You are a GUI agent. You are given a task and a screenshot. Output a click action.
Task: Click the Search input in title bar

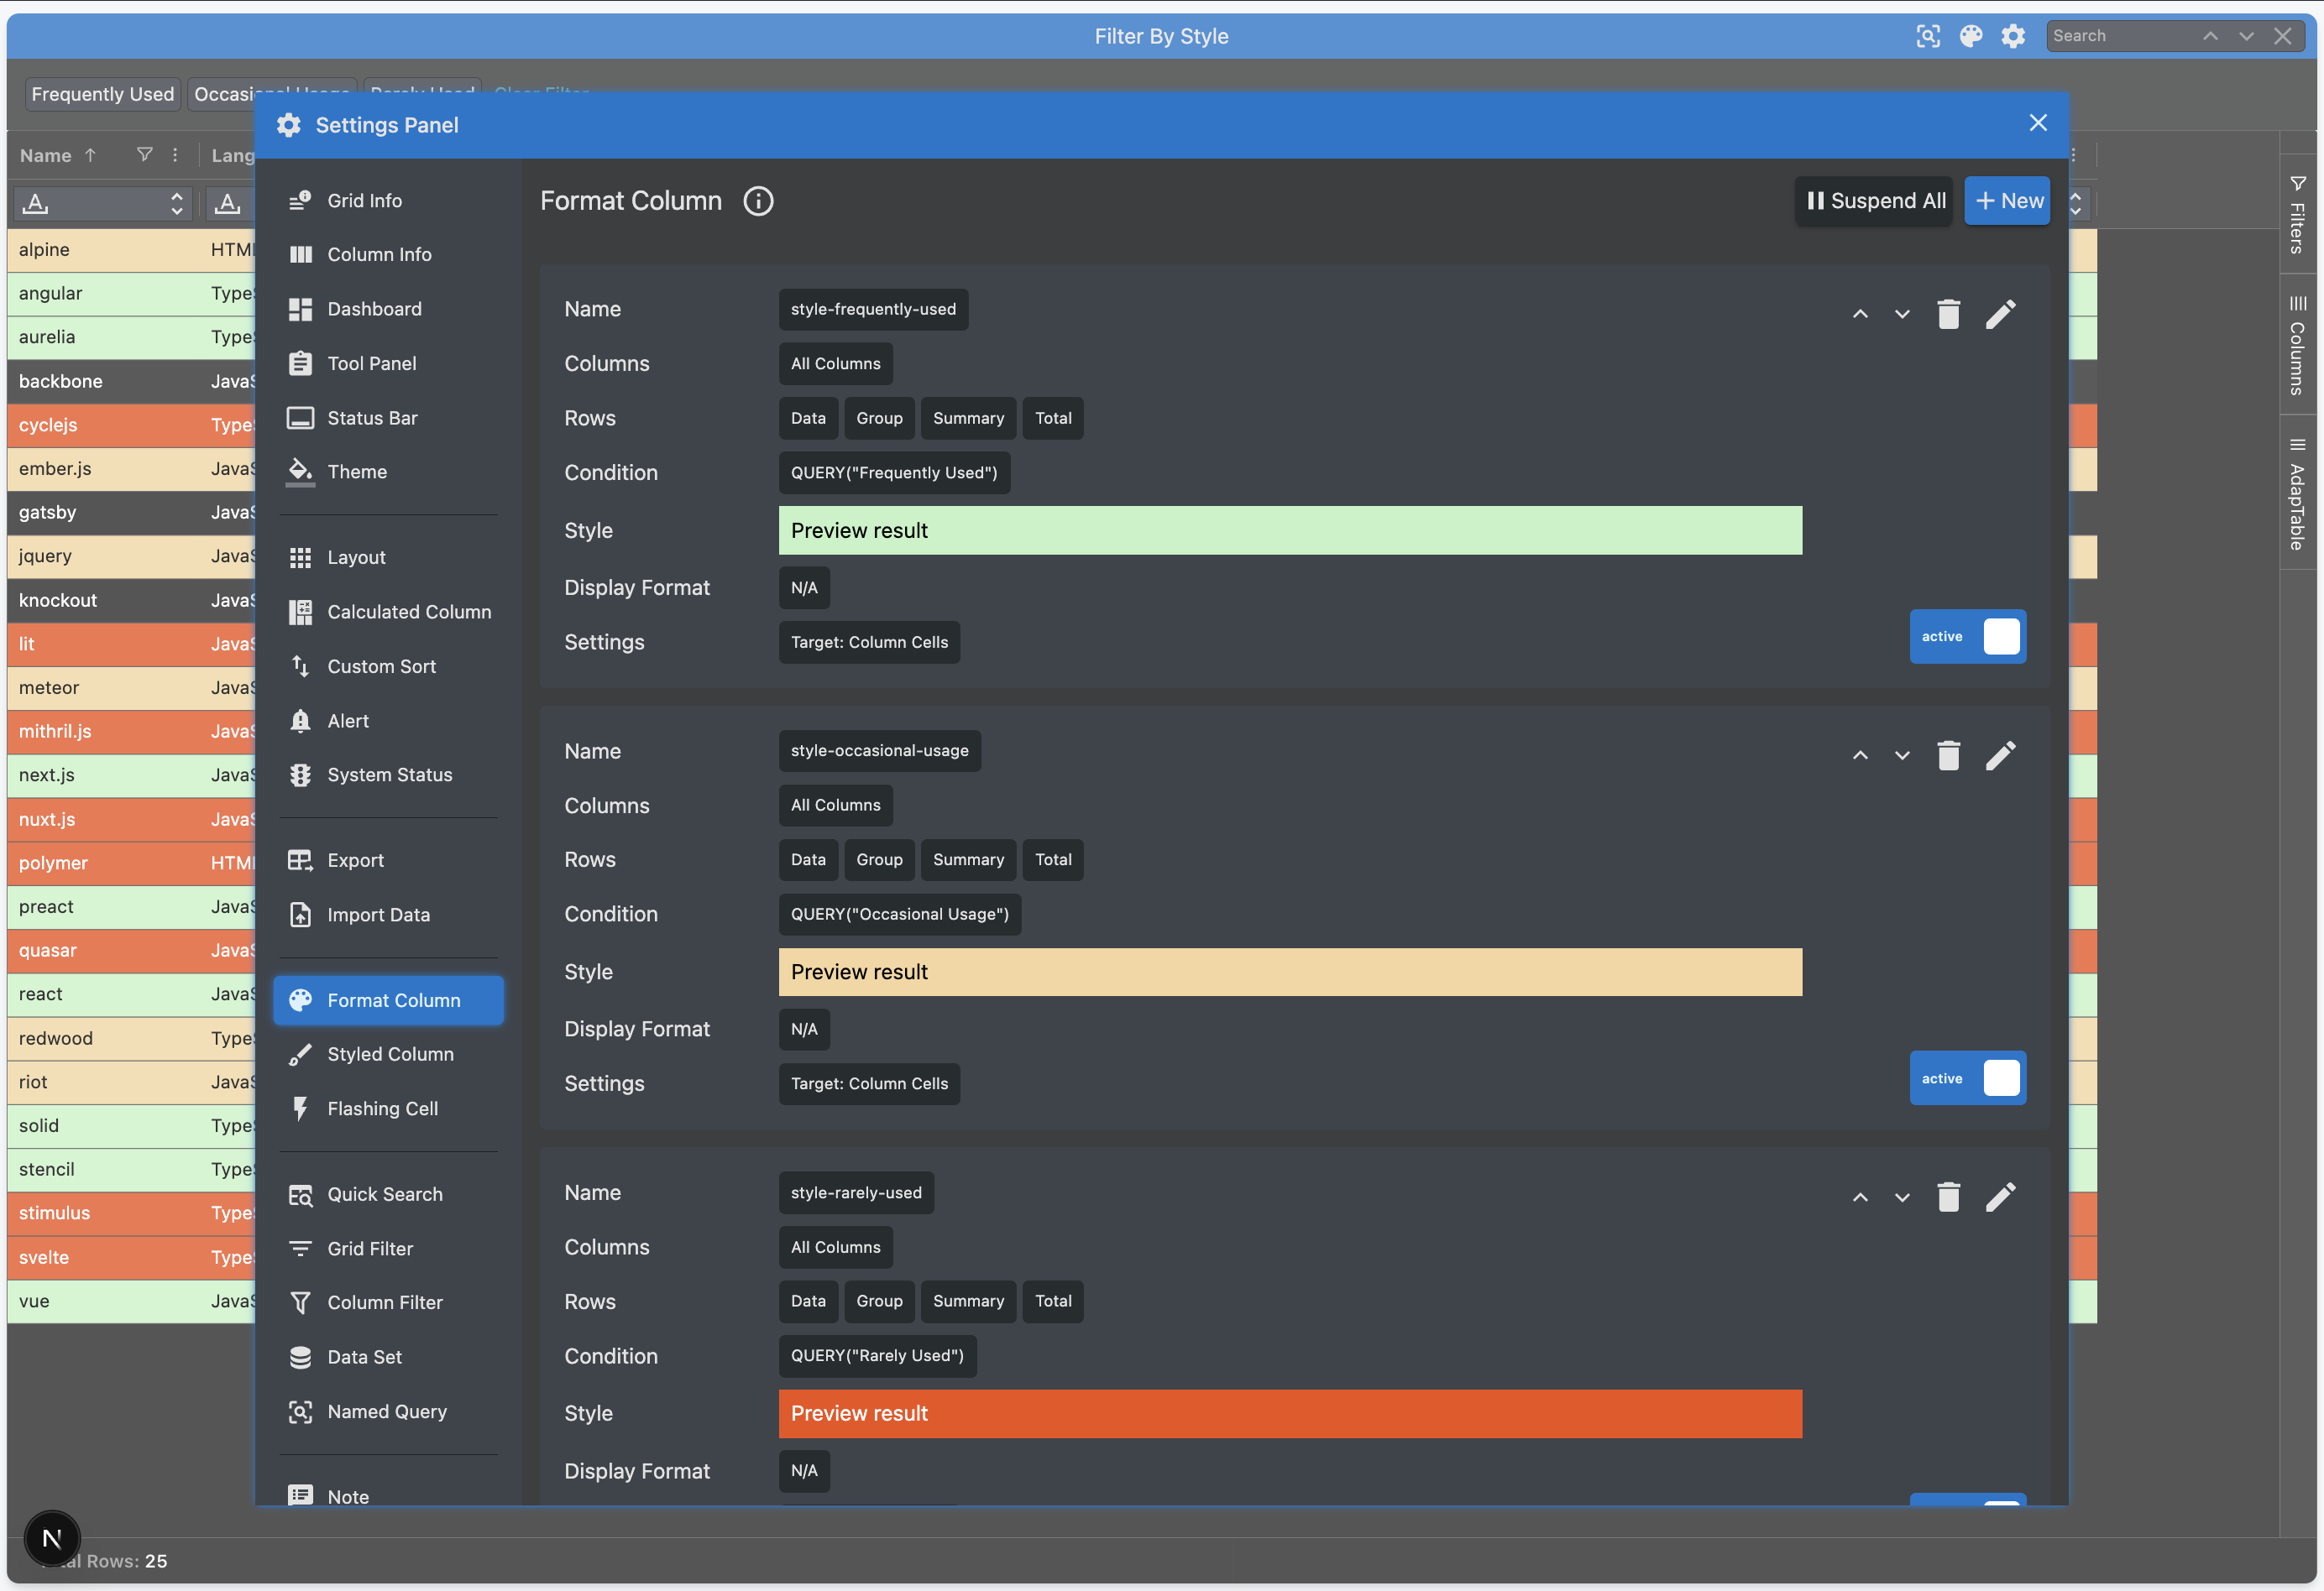[2120, 36]
